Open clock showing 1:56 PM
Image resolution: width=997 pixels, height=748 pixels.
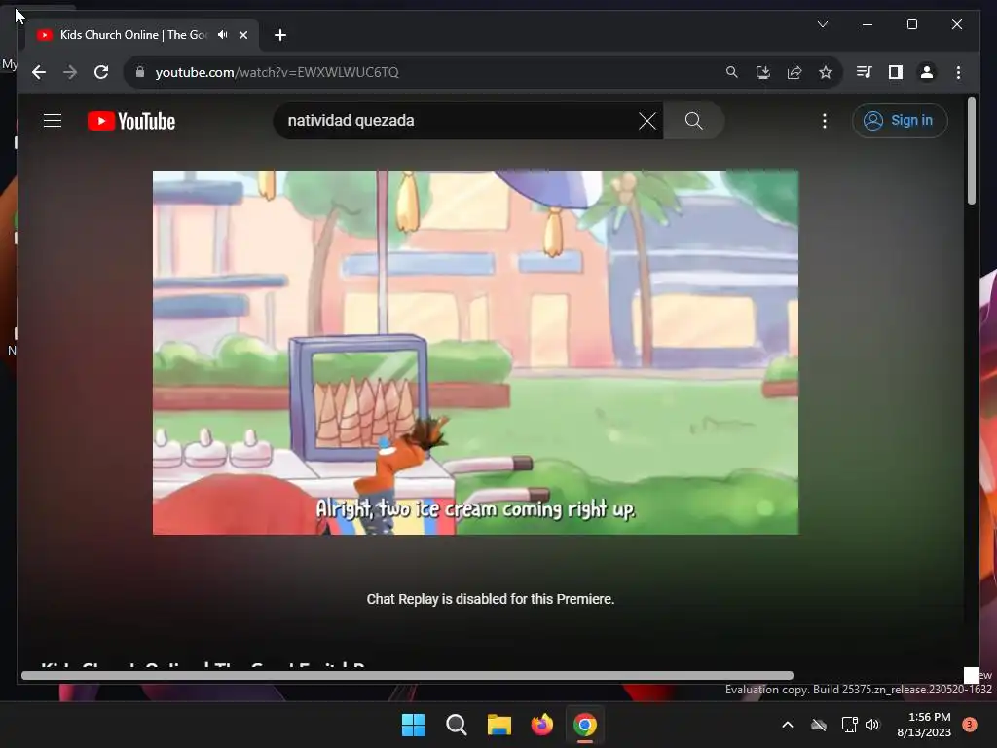coord(924,725)
